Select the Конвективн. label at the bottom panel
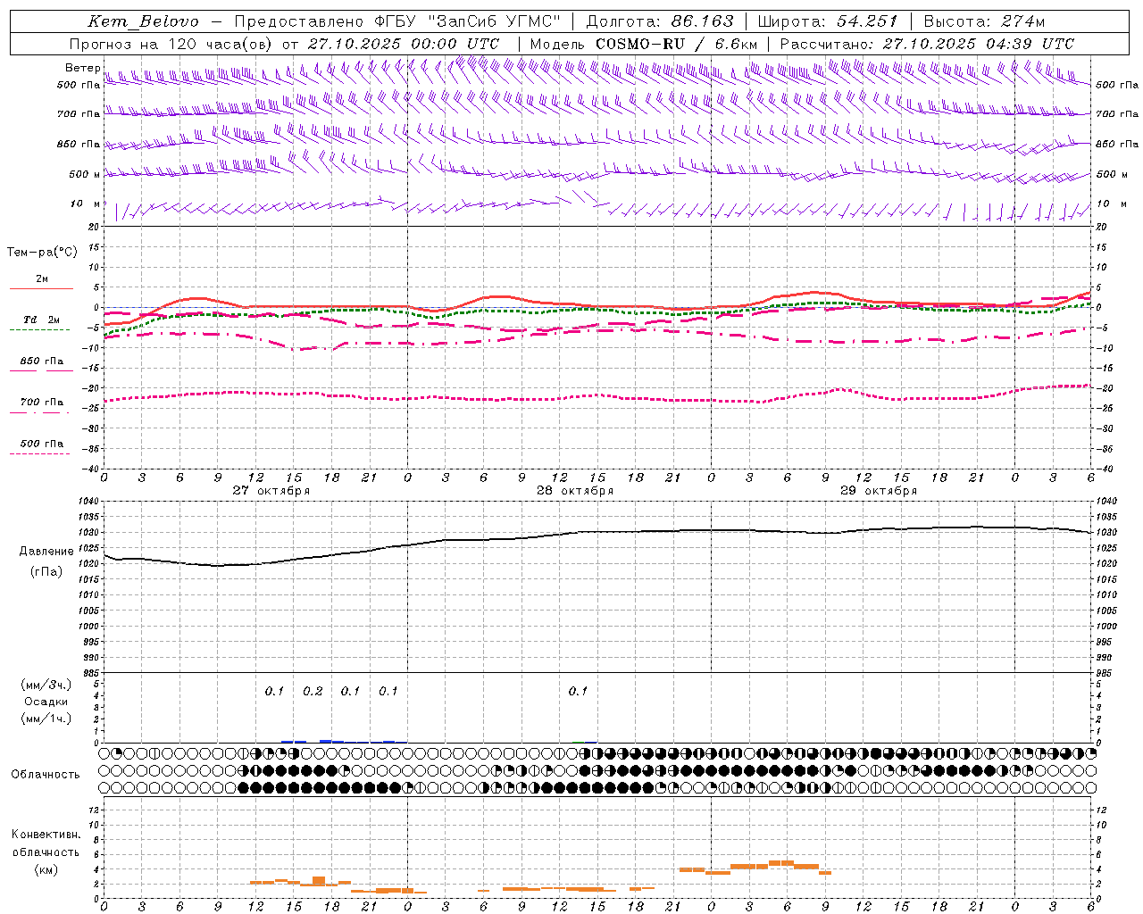Image resolution: width=1143 pixels, height=914 pixels. [x=46, y=835]
